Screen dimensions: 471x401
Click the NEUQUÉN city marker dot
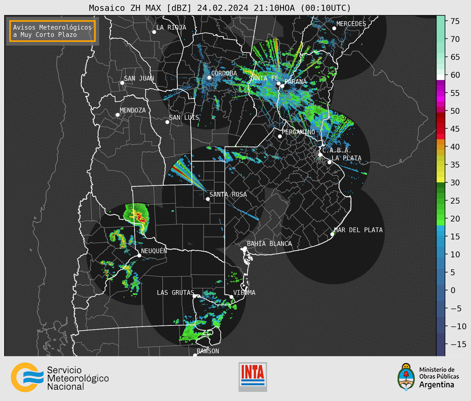tap(139, 255)
